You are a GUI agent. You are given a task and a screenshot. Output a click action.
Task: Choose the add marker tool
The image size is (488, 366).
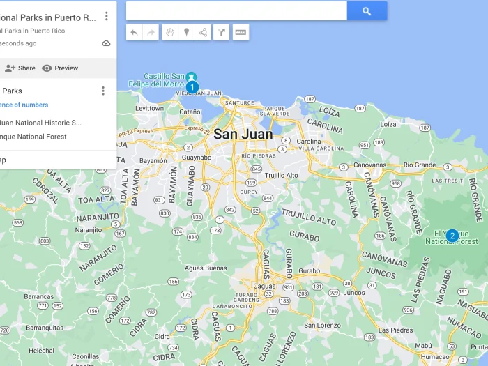click(186, 32)
